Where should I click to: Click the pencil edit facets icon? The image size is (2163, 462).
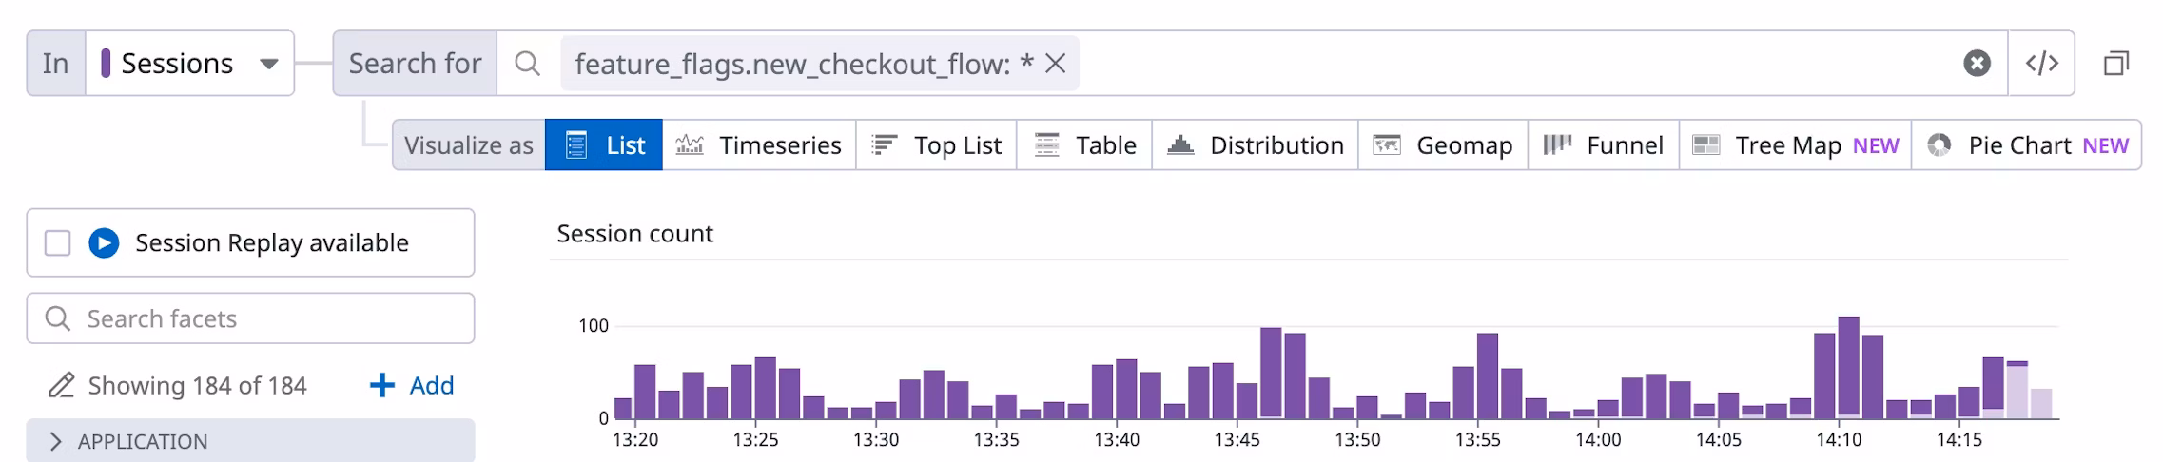pyautogui.click(x=61, y=386)
